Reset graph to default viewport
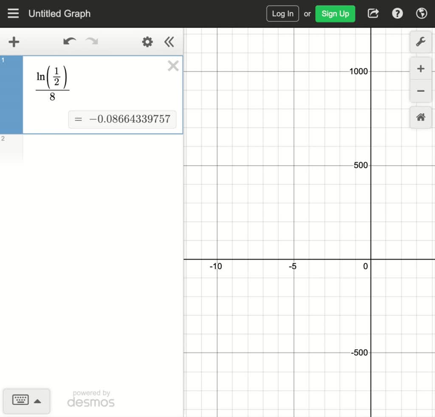Viewport: 435px width, 417px height. click(421, 117)
